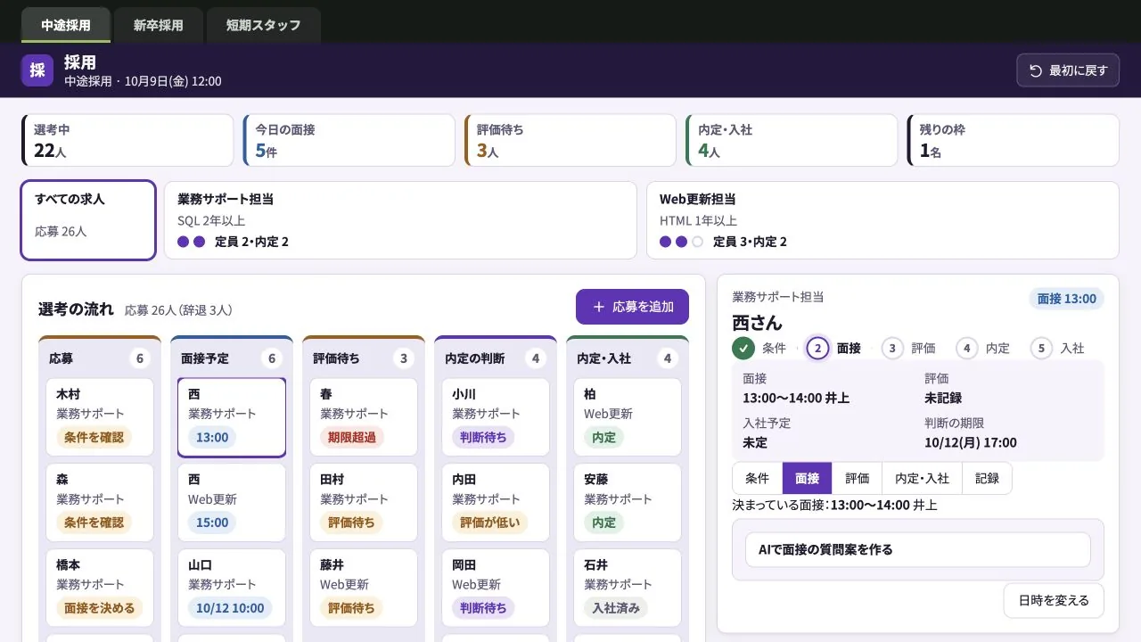Select the すべての求人 filter card
Image resolution: width=1141 pixels, height=642 pixels.
pos(88,220)
